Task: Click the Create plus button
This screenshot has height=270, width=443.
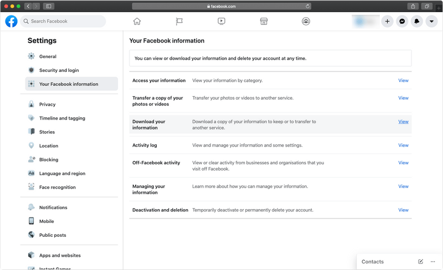Action: coord(387,21)
